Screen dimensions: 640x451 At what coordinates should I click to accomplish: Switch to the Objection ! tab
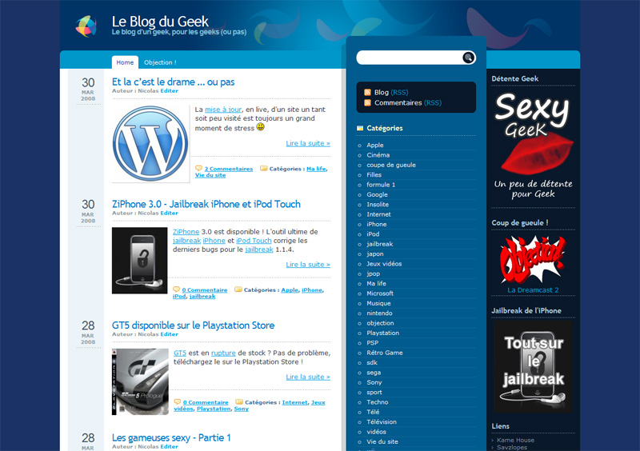click(160, 62)
